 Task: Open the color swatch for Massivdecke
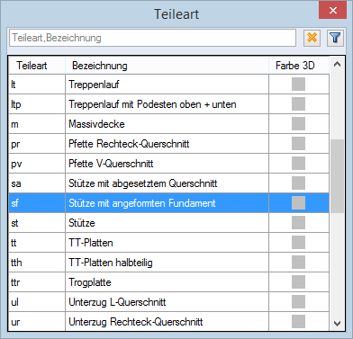click(x=298, y=124)
